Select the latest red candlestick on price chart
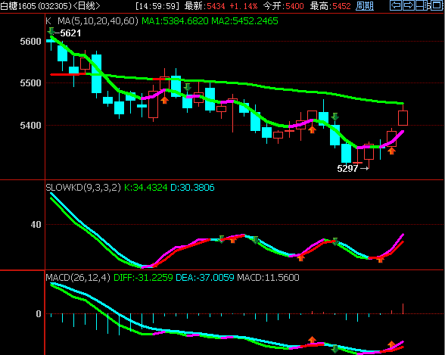The height and width of the screenshot is (355, 445). coord(403,118)
